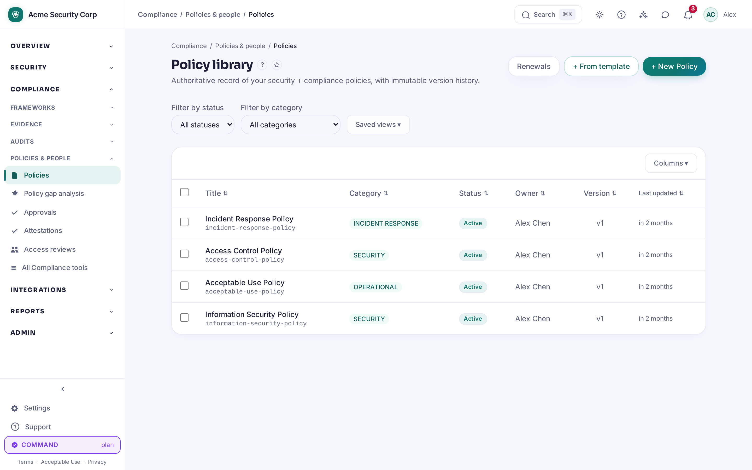Open the All categories filter dropdown
The width and height of the screenshot is (752, 470).
[x=290, y=125]
